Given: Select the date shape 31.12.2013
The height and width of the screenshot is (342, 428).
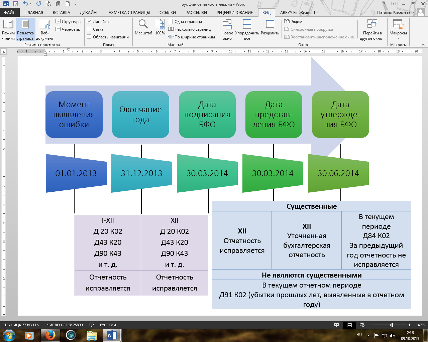Looking at the screenshot, I should 142,173.
